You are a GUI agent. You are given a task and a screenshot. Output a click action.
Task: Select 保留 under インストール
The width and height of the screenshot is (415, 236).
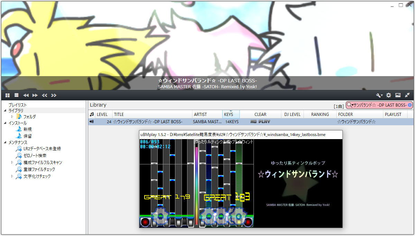(x=28, y=136)
